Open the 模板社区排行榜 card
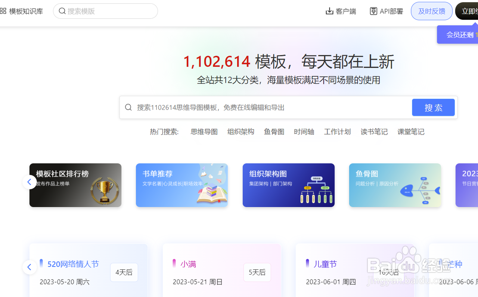The image size is (478, 297). tap(75, 185)
